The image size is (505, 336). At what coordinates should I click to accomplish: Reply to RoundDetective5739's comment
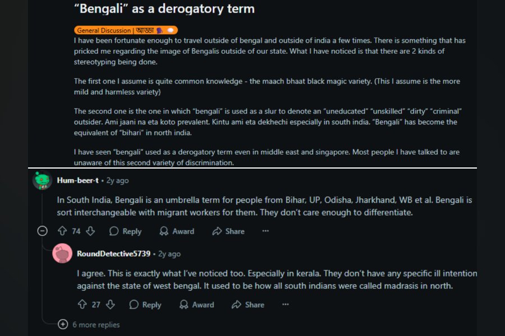click(145, 305)
